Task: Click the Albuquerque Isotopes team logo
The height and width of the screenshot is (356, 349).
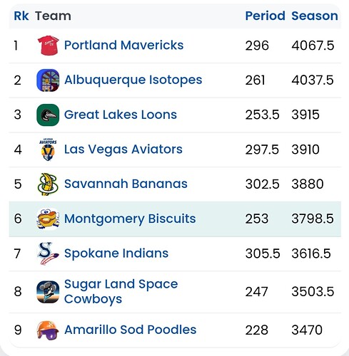Action: coord(48,80)
